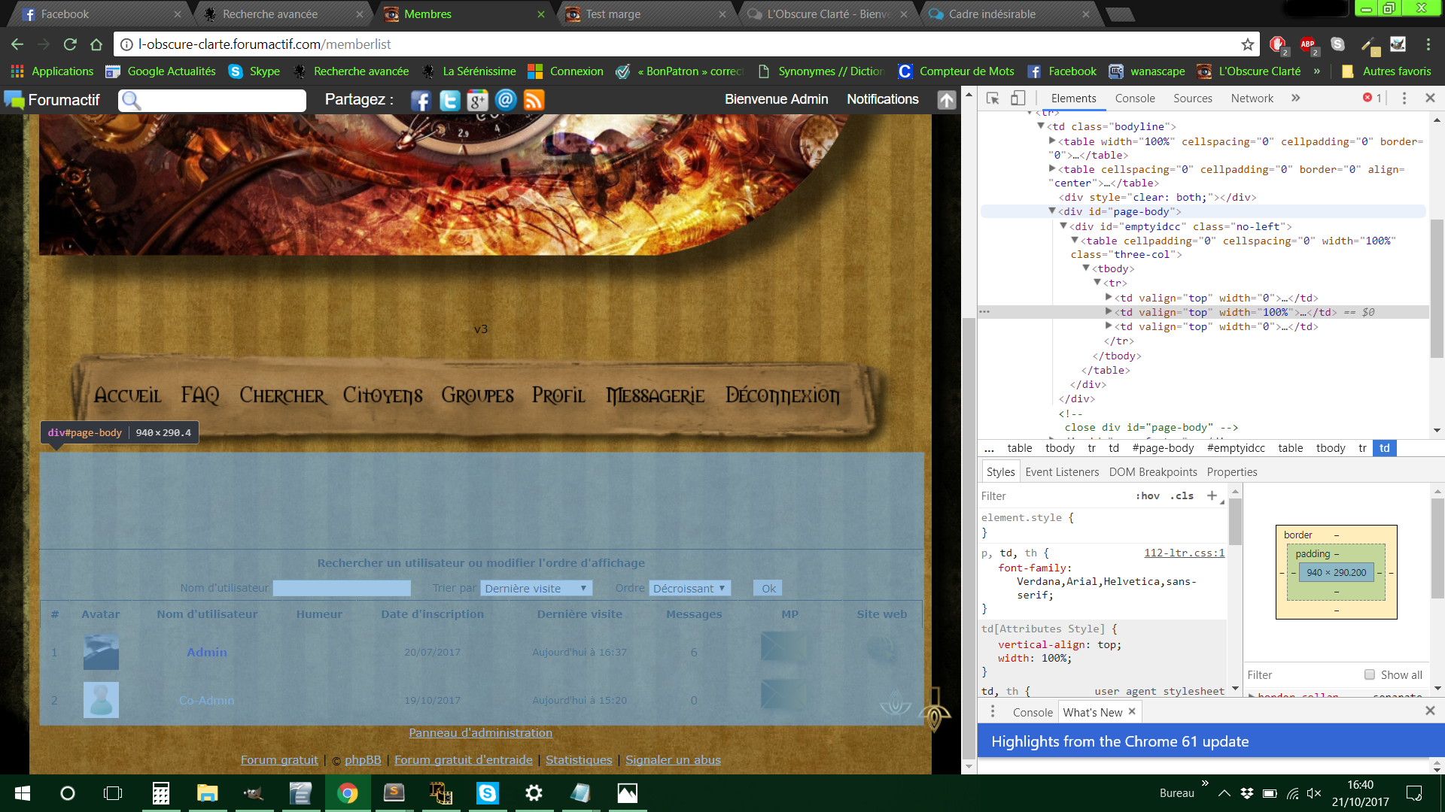Add new style rule plus icon
Viewport: 1445px width, 812px height.
click(x=1212, y=495)
